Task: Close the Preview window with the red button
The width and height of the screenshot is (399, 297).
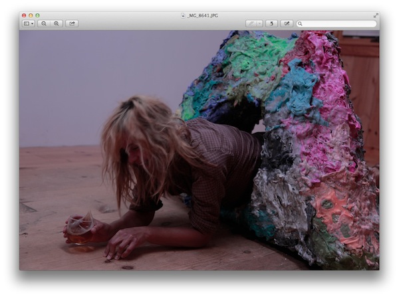Action: click(24, 15)
